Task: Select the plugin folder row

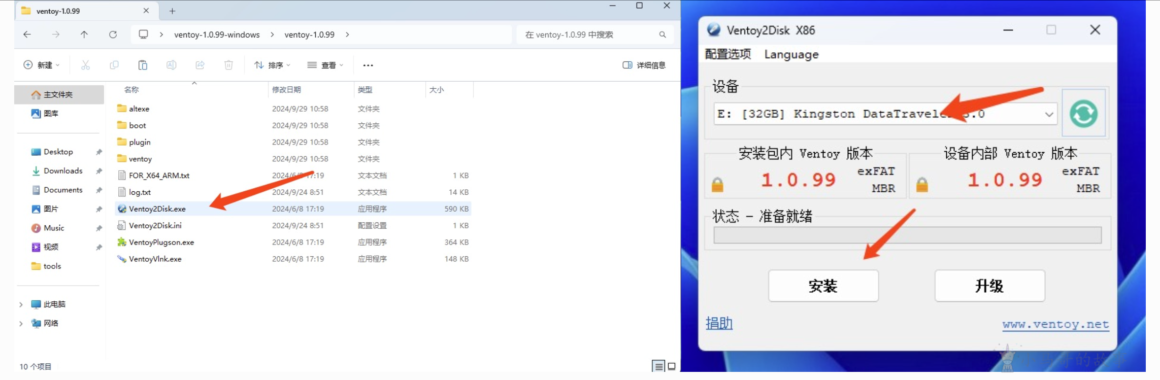Action: coord(293,142)
